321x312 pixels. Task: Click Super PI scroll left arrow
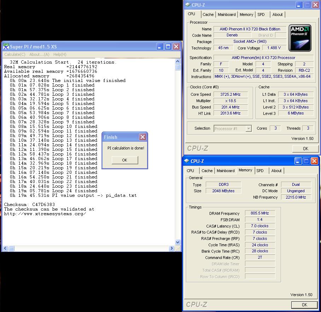5,248
